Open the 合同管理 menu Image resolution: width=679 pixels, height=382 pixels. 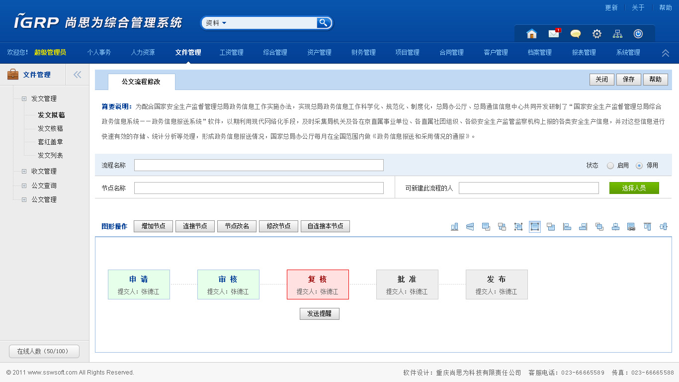pyautogui.click(x=451, y=52)
